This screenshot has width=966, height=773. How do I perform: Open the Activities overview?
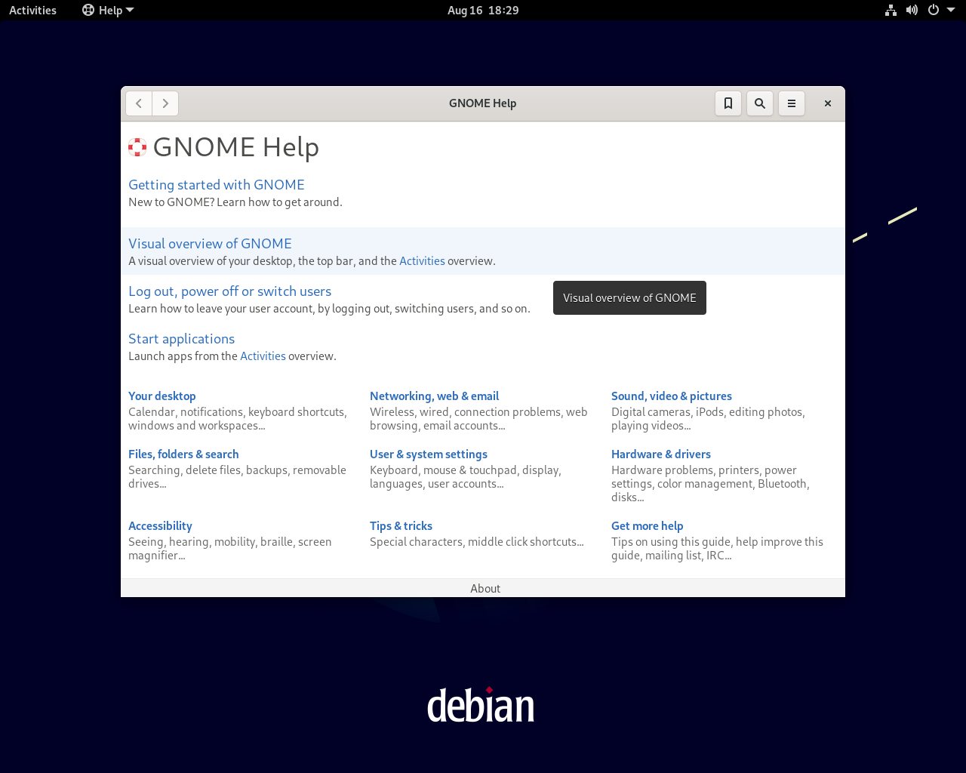[x=32, y=11]
